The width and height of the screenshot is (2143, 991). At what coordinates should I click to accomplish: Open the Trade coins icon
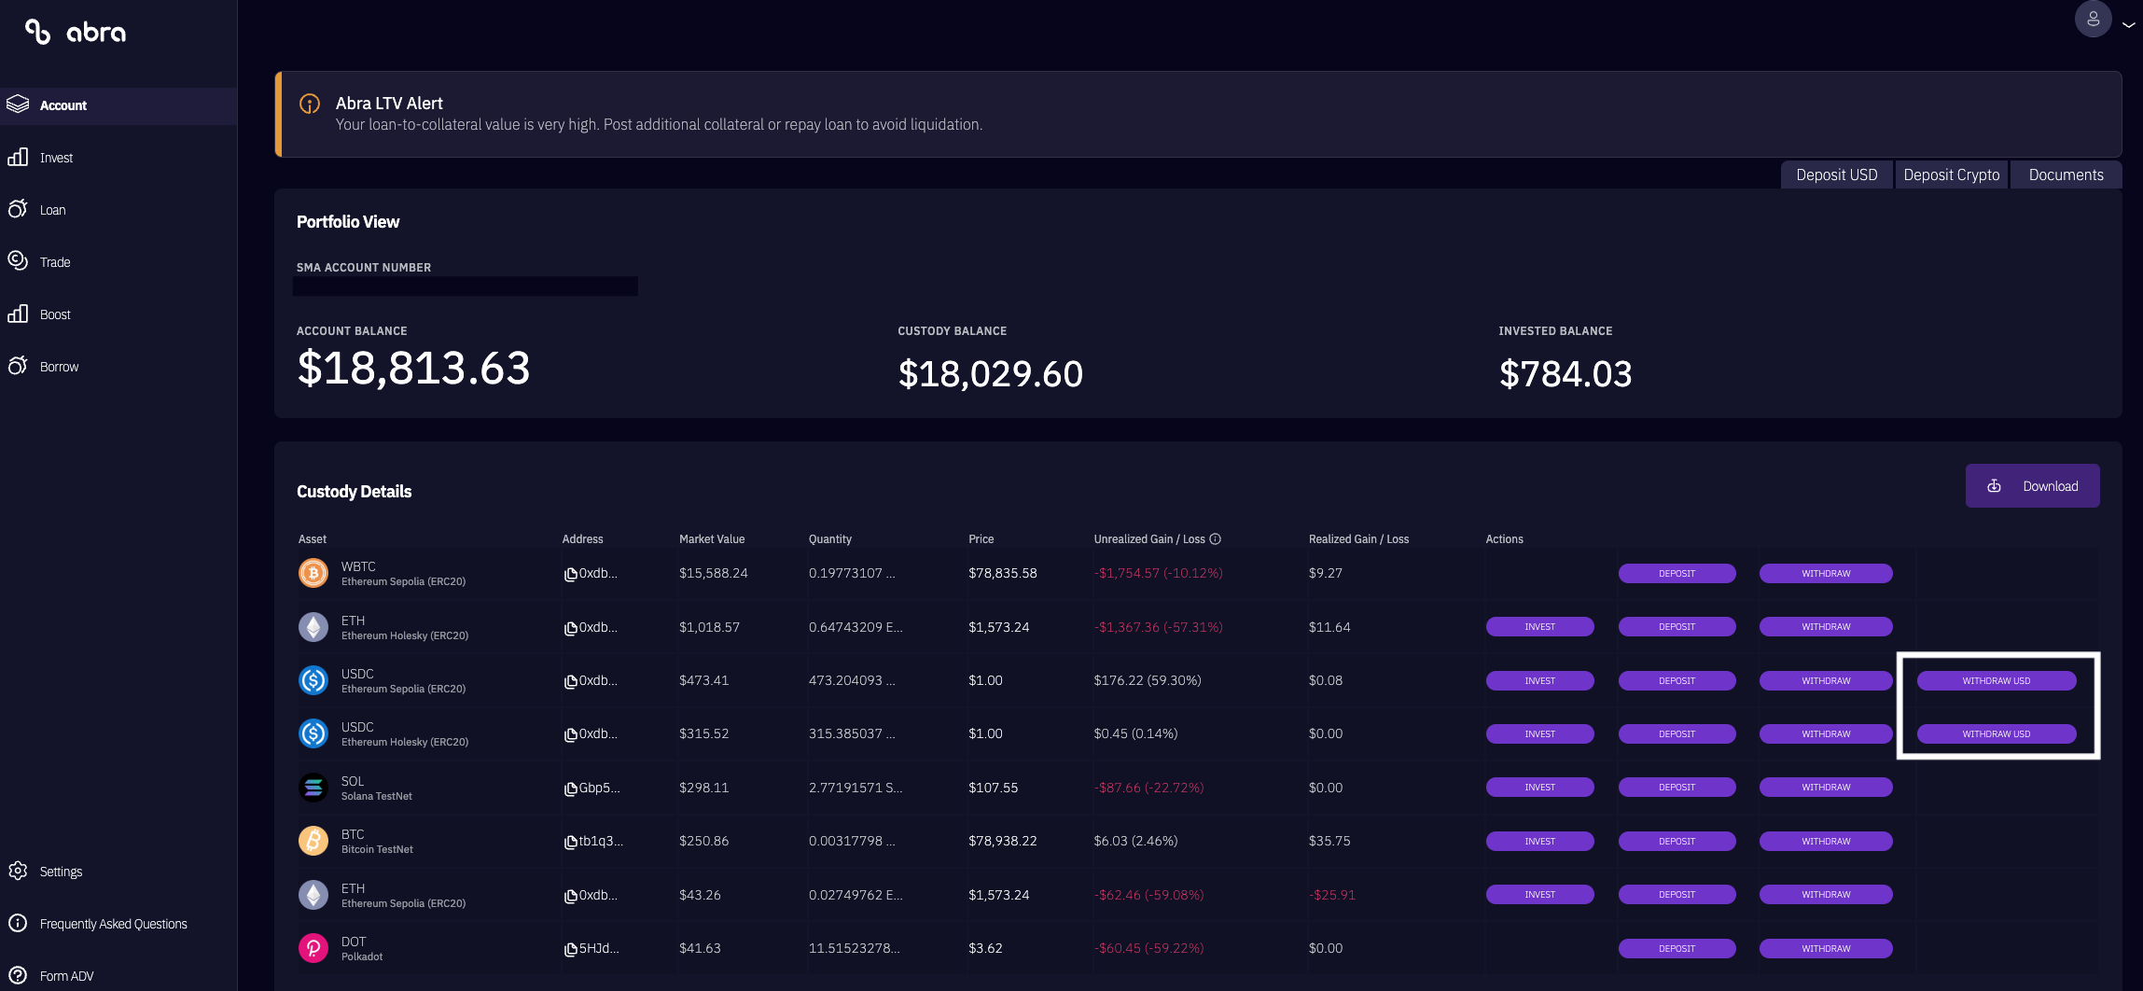tap(18, 261)
